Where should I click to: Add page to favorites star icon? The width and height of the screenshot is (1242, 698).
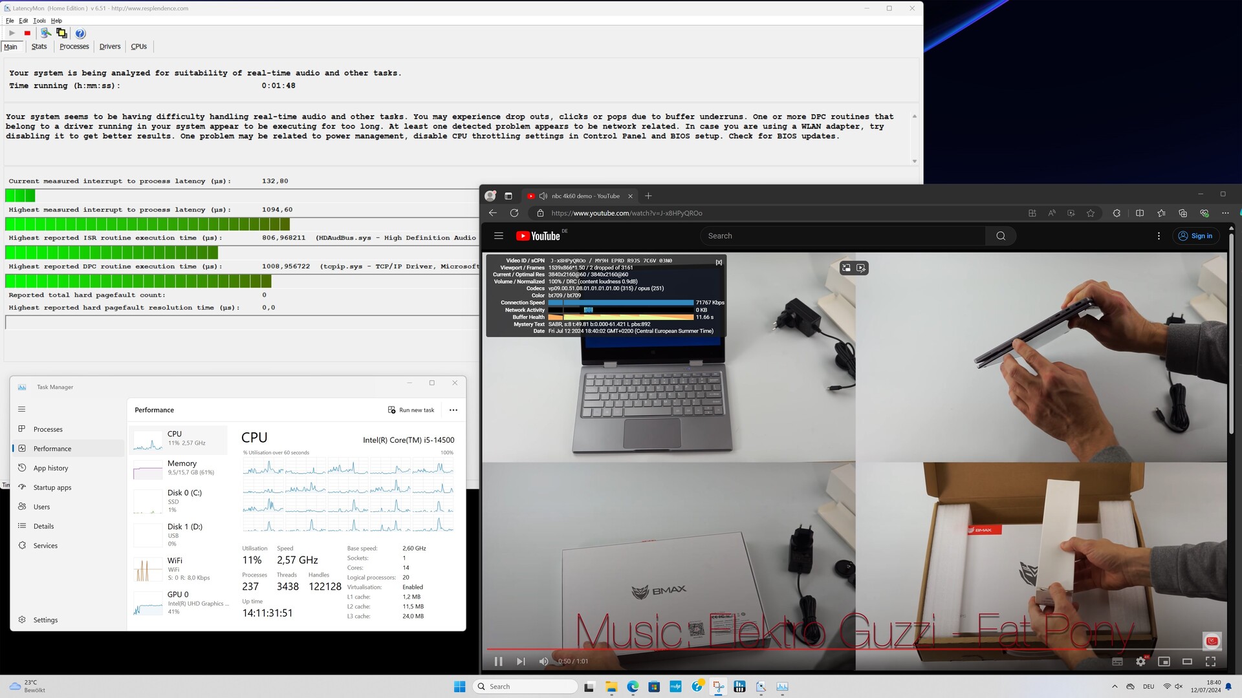(x=1091, y=213)
